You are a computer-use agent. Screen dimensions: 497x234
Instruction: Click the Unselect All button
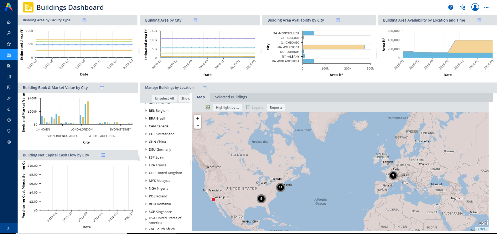click(164, 98)
